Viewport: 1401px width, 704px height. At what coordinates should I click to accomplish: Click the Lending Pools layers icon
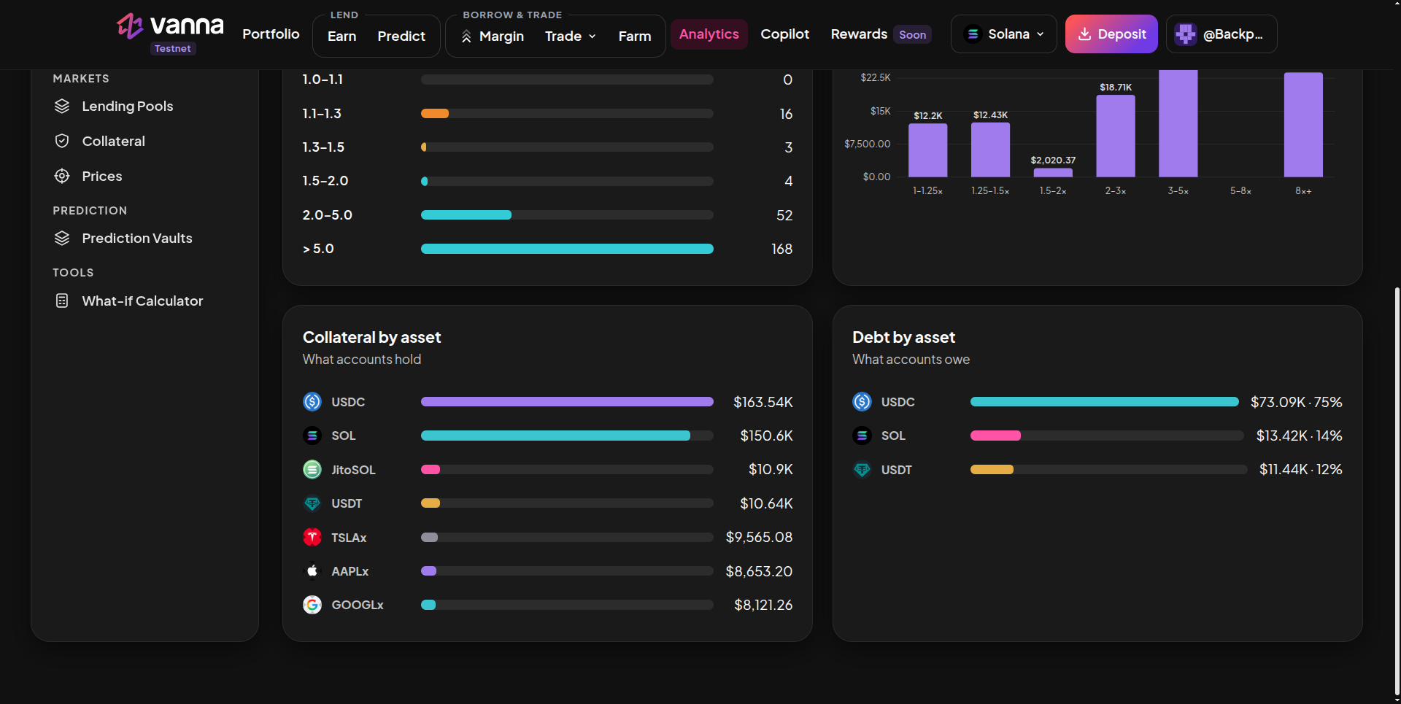click(x=62, y=107)
